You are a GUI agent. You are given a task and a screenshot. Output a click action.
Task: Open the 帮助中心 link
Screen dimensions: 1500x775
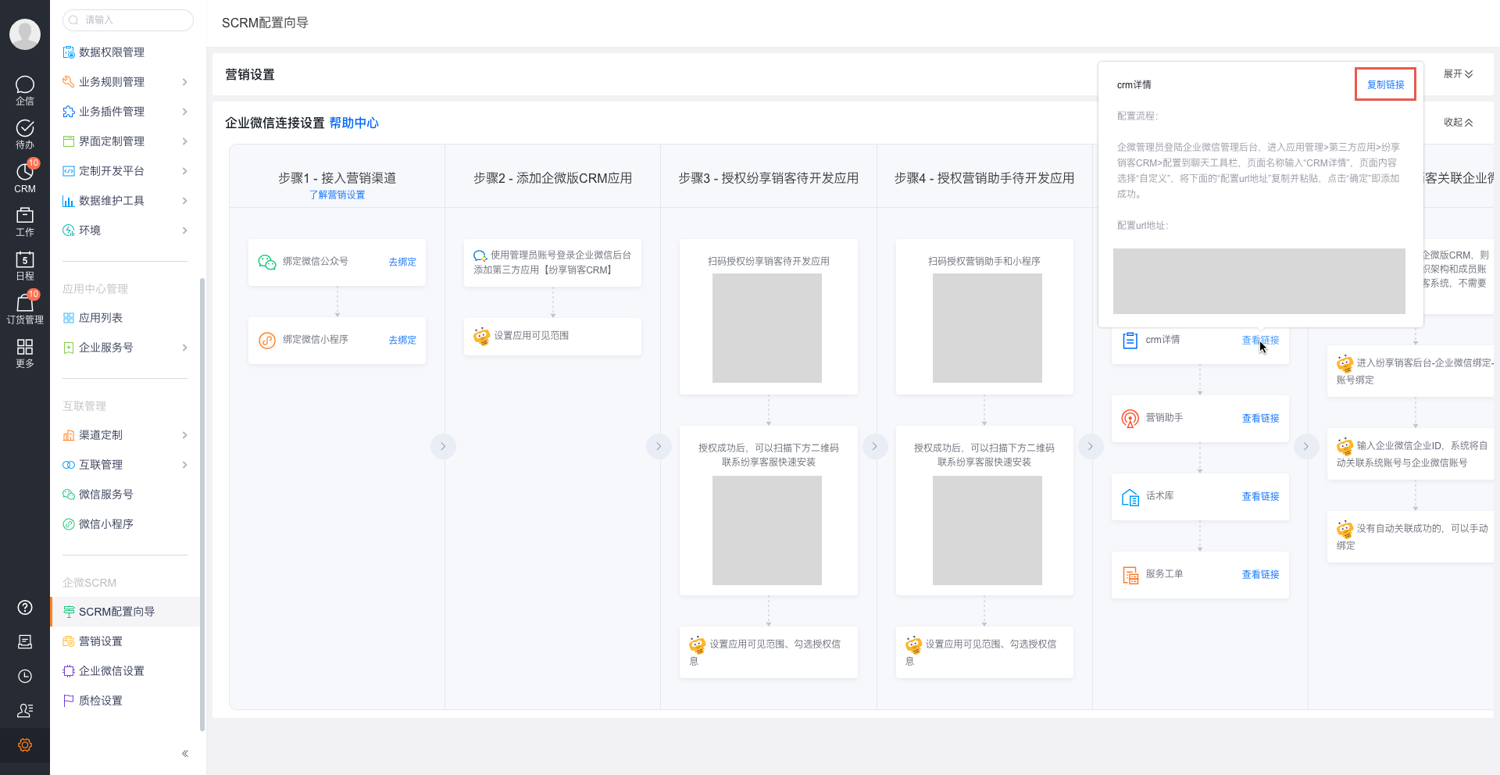(x=354, y=123)
